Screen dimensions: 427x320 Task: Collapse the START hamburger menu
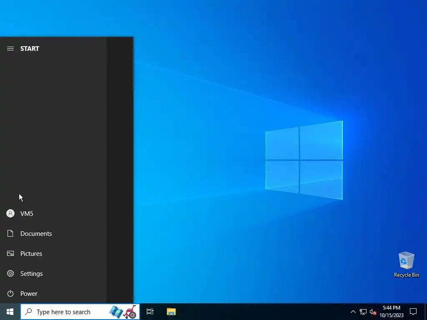tap(10, 48)
